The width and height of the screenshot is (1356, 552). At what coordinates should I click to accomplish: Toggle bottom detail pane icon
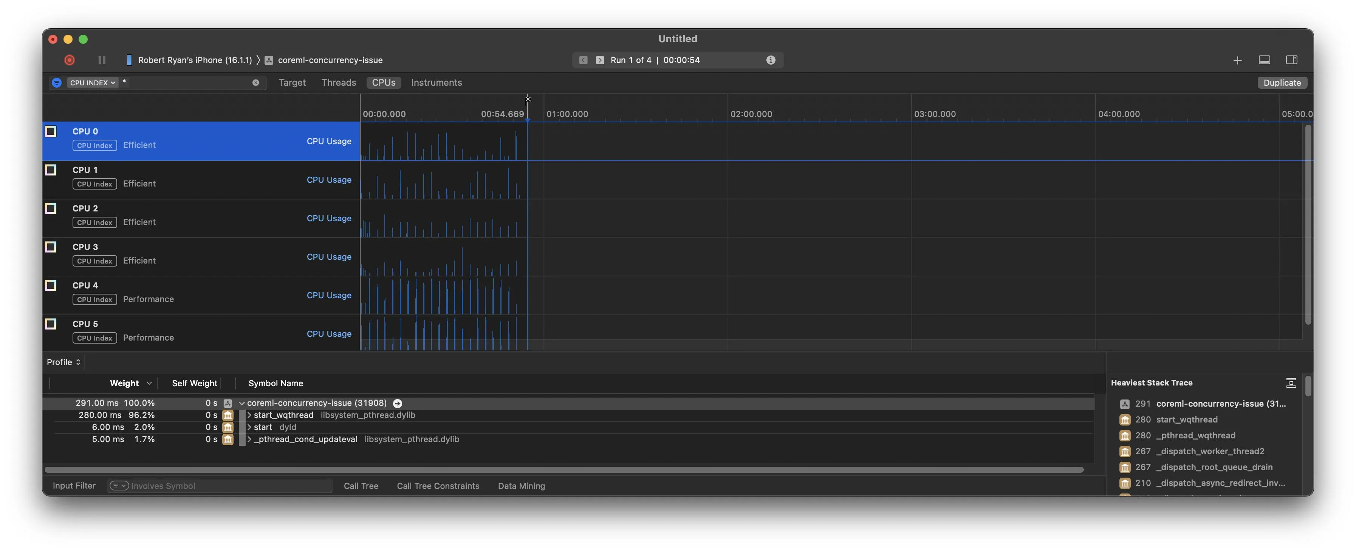coord(1265,60)
